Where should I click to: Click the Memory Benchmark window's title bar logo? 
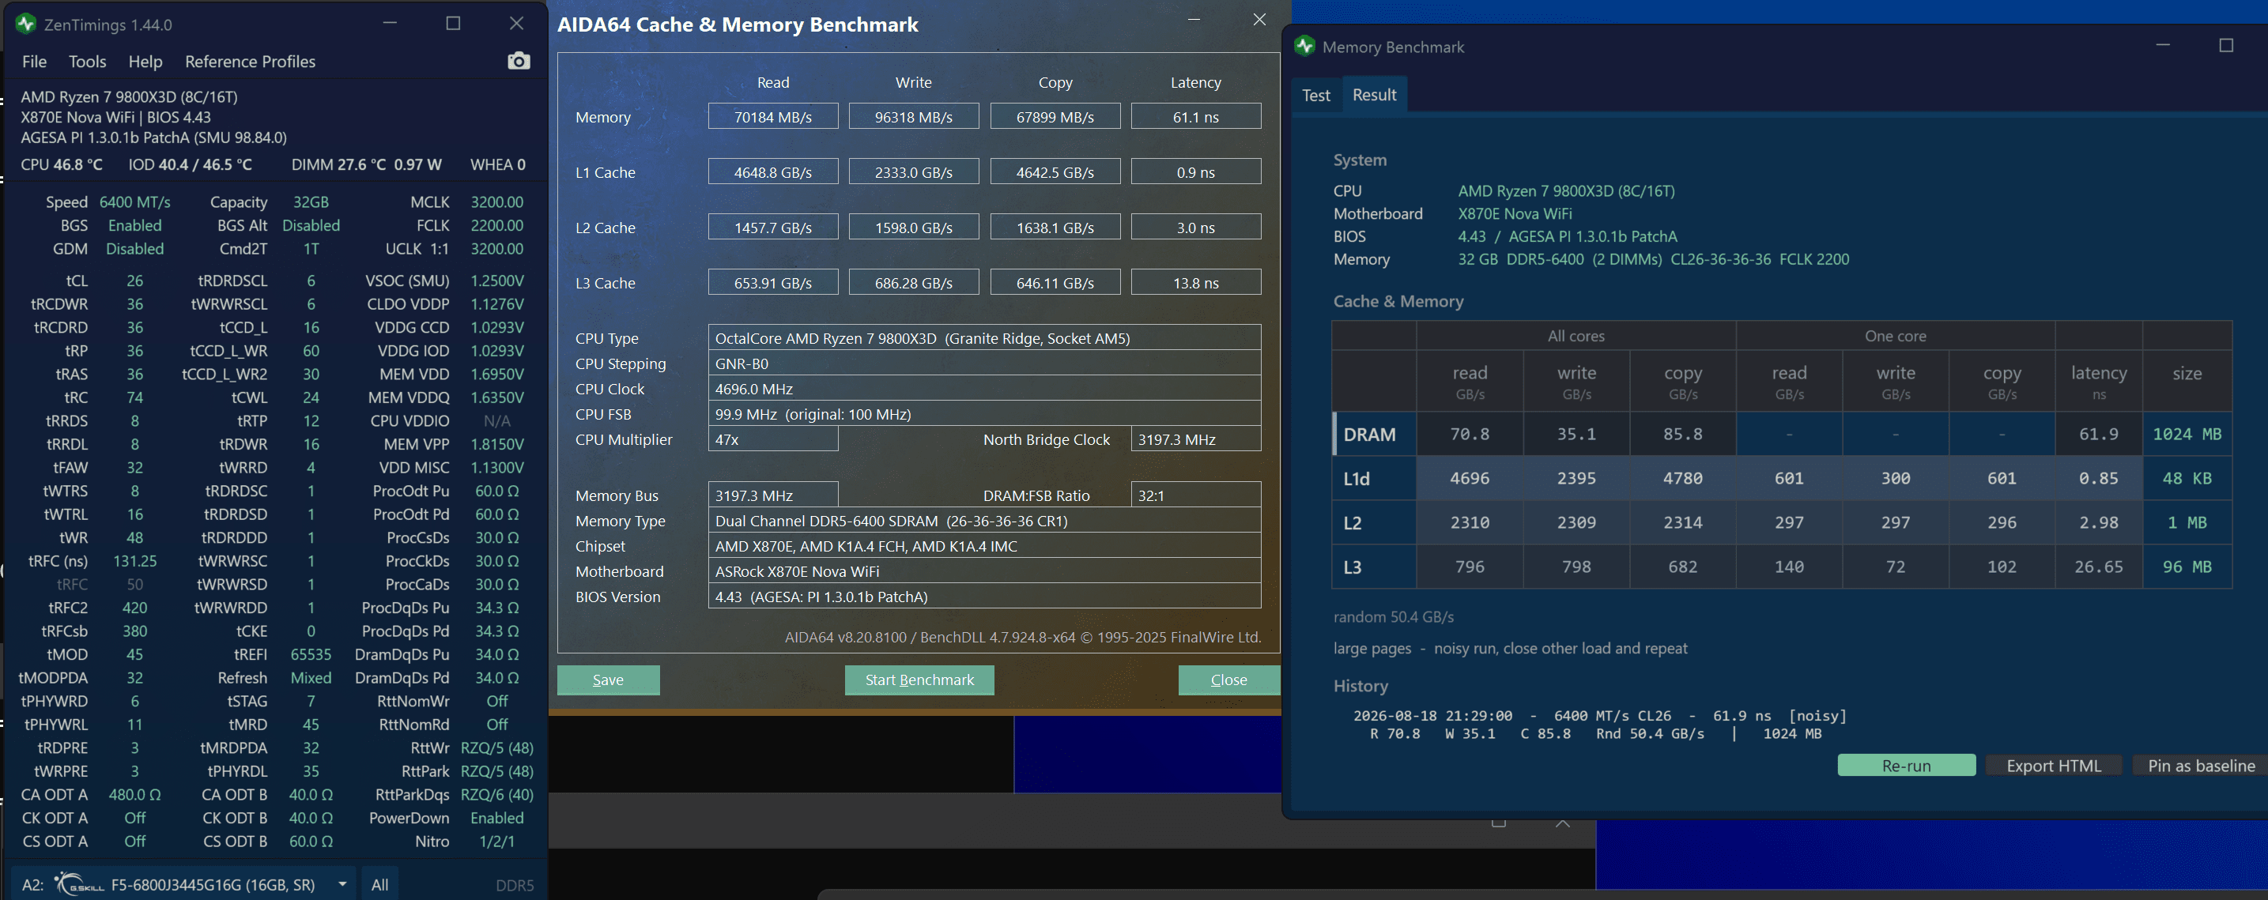[x=1305, y=46]
